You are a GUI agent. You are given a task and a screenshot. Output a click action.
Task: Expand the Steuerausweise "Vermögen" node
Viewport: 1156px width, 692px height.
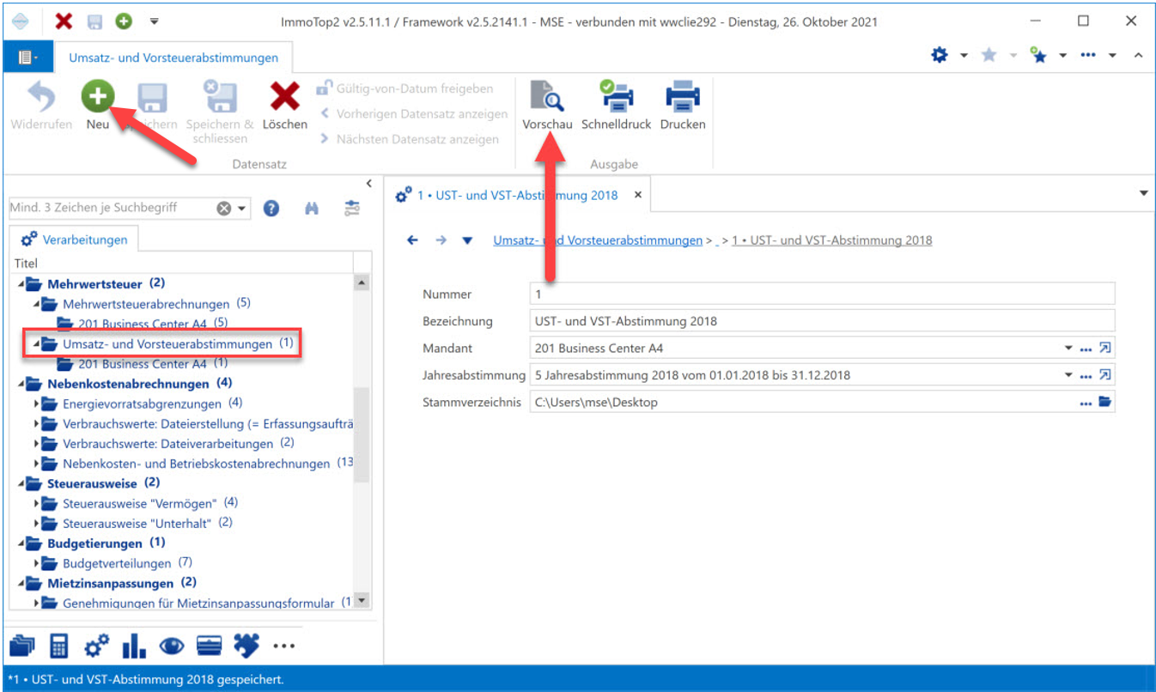(37, 503)
